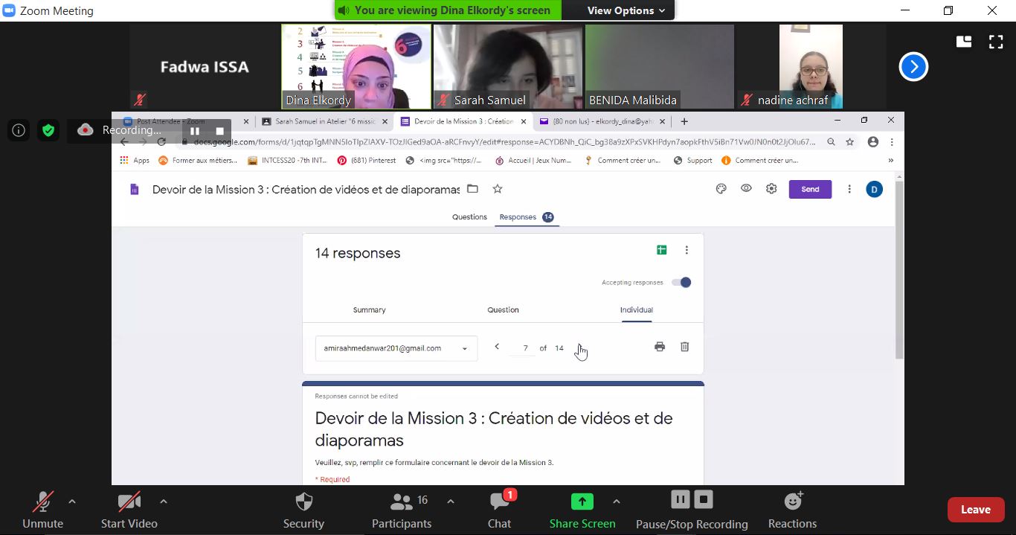Unmute the microphone
The height and width of the screenshot is (535, 1016).
42,502
